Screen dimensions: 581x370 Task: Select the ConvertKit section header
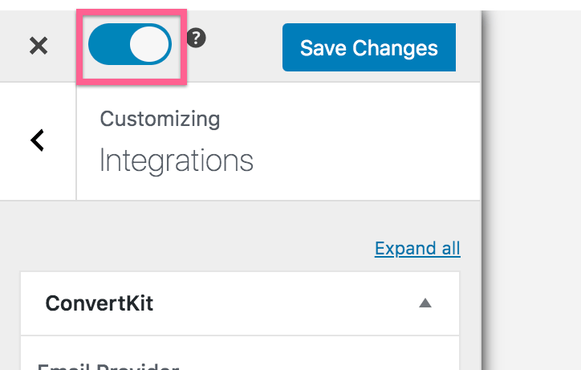[x=240, y=303]
